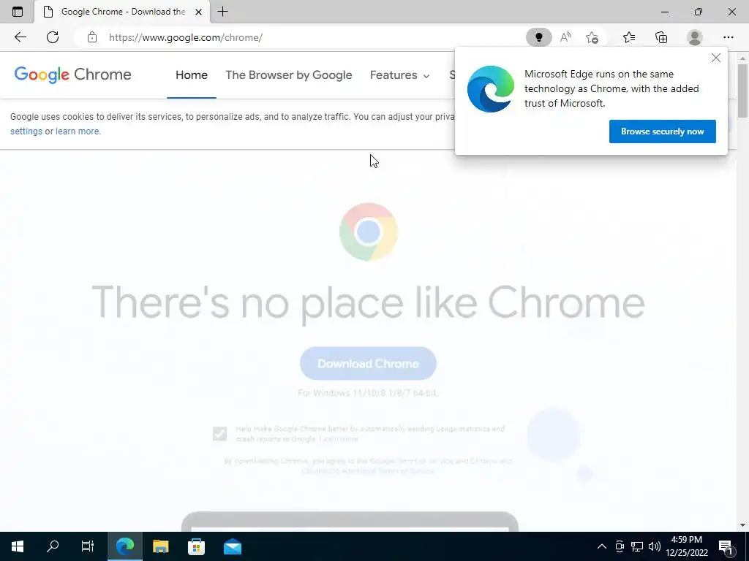Click the scrollbar down arrow

[x=742, y=524]
